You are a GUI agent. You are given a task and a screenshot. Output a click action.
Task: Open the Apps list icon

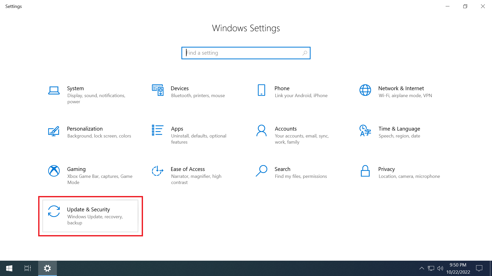158,130
